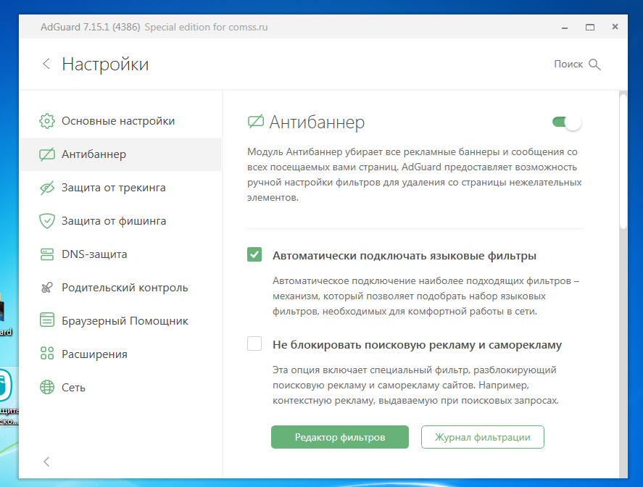Click the Браузерный Помощник icon
Image resolution: width=643 pixels, height=487 pixels.
(47, 320)
